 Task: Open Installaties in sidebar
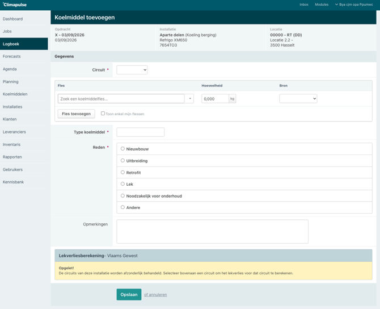click(x=24, y=107)
